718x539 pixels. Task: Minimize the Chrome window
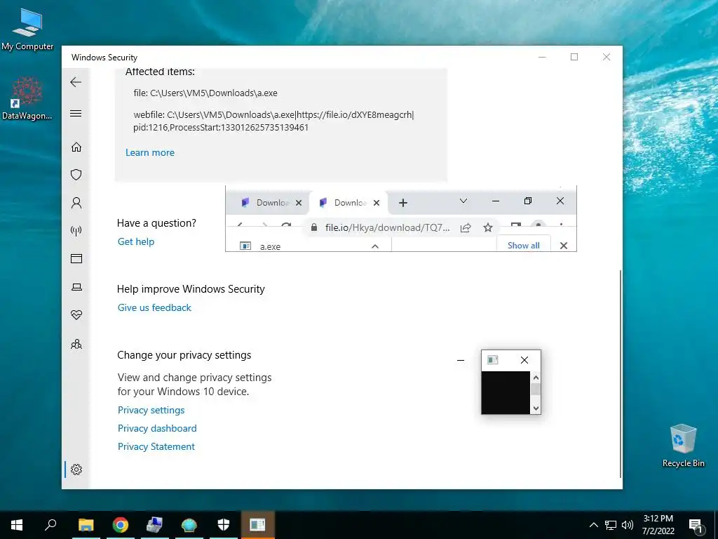coord(496,201)
